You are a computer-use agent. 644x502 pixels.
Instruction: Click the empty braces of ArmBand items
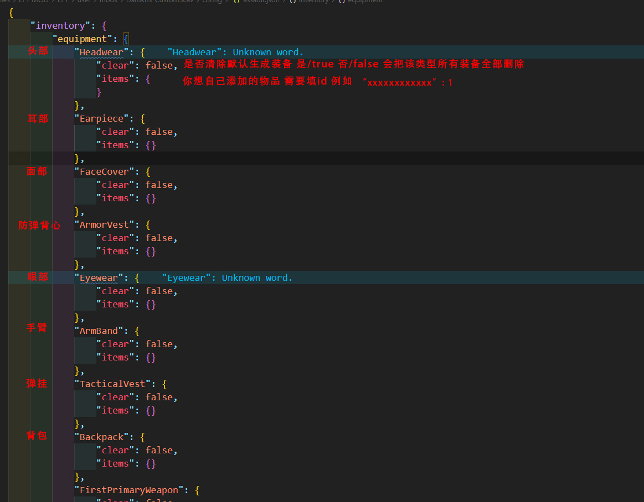[151, 358]
